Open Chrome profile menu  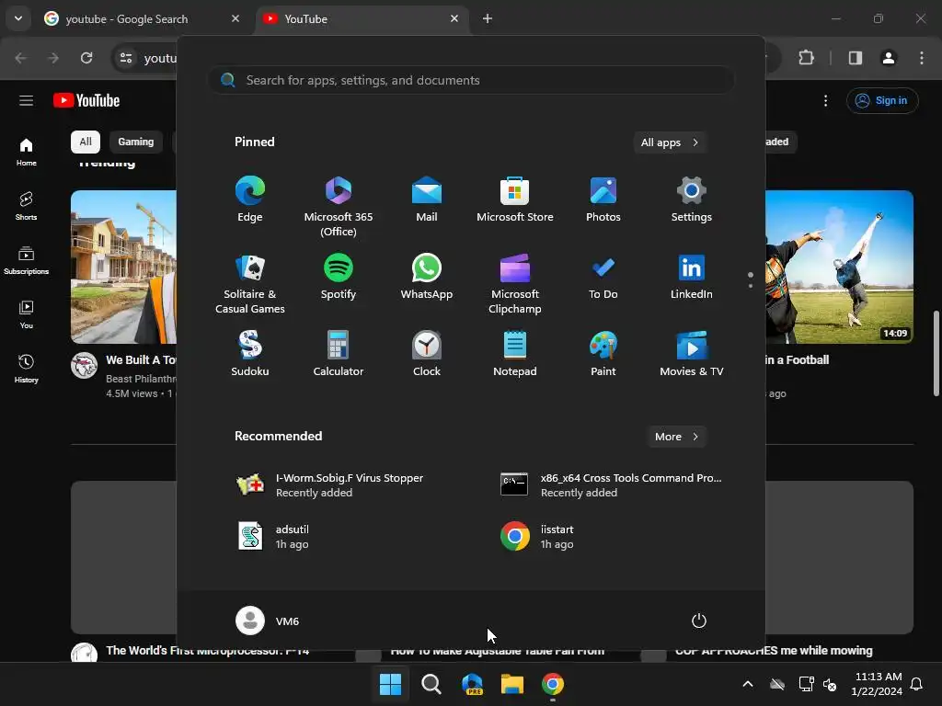coord(889,58)
